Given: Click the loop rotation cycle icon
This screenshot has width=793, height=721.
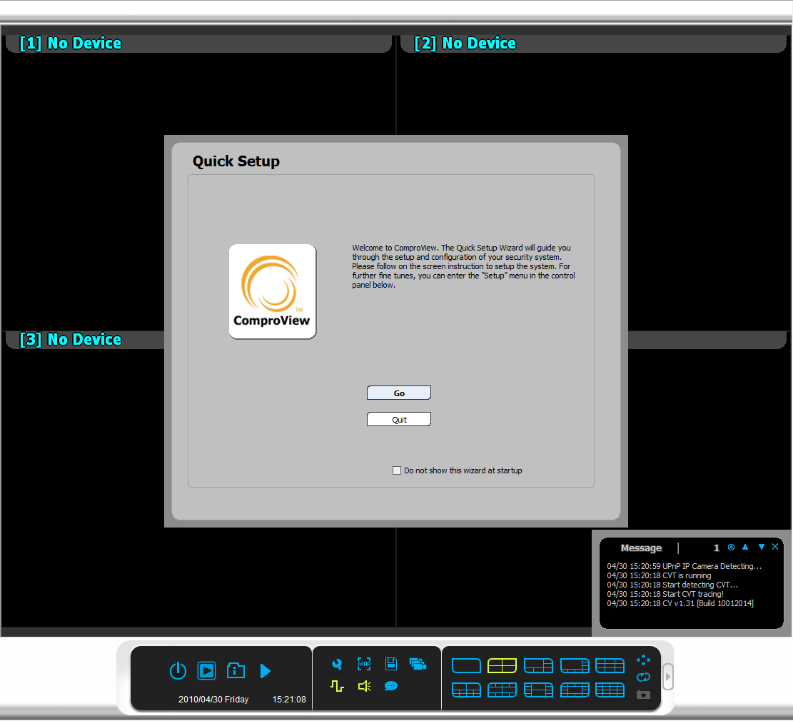Looking at the screenshot, I should [x=643, y=677].
